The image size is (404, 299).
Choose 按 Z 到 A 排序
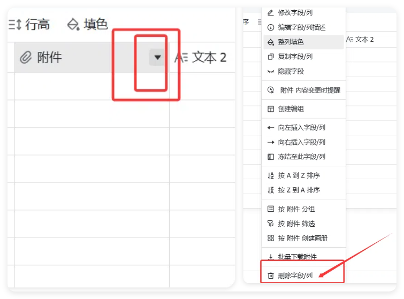303,190
